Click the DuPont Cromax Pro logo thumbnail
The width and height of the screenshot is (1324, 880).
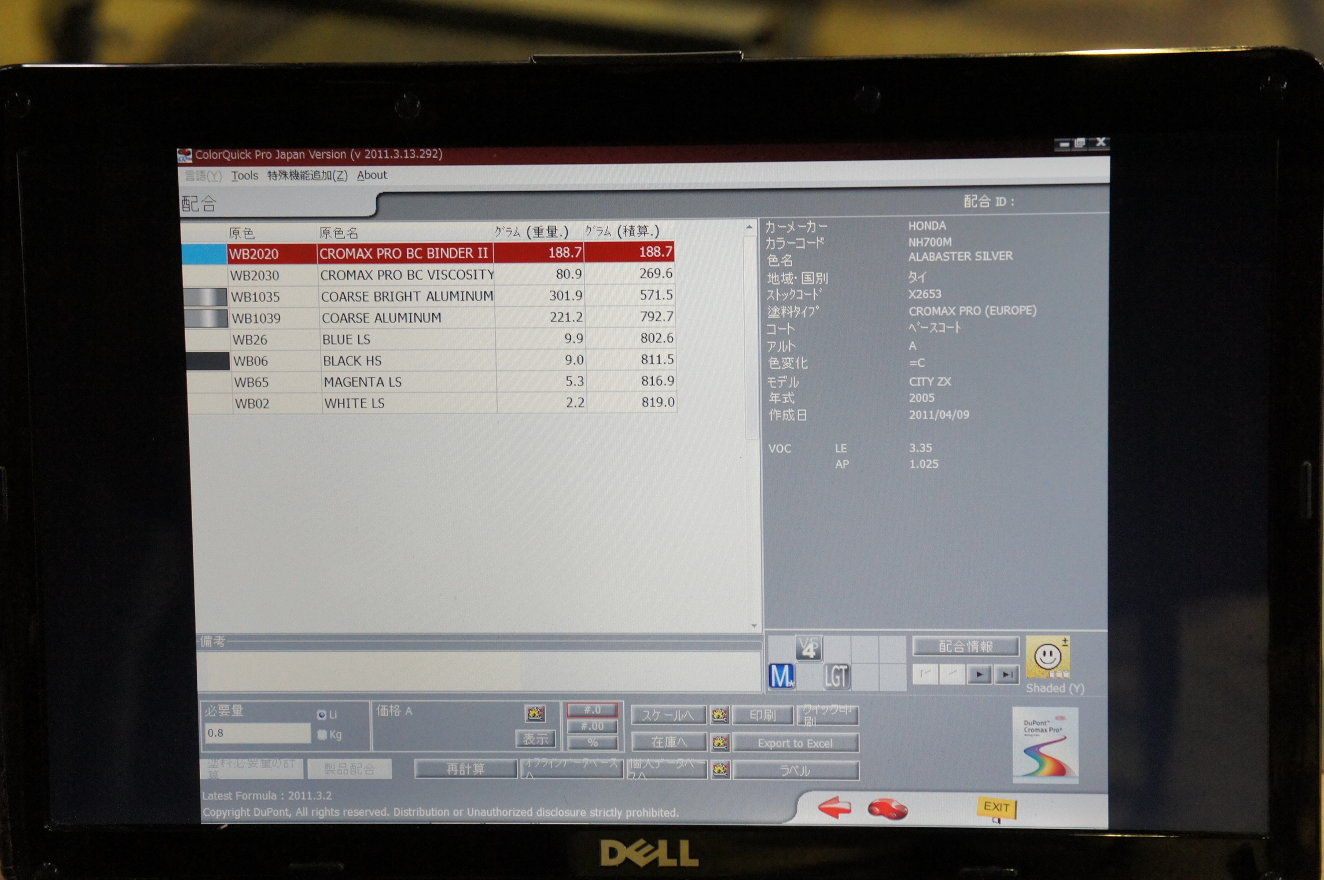(1045, 745)
